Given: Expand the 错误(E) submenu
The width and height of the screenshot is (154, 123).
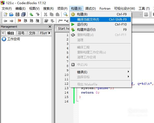Looking at the screenshot, I should pos(100,72).
